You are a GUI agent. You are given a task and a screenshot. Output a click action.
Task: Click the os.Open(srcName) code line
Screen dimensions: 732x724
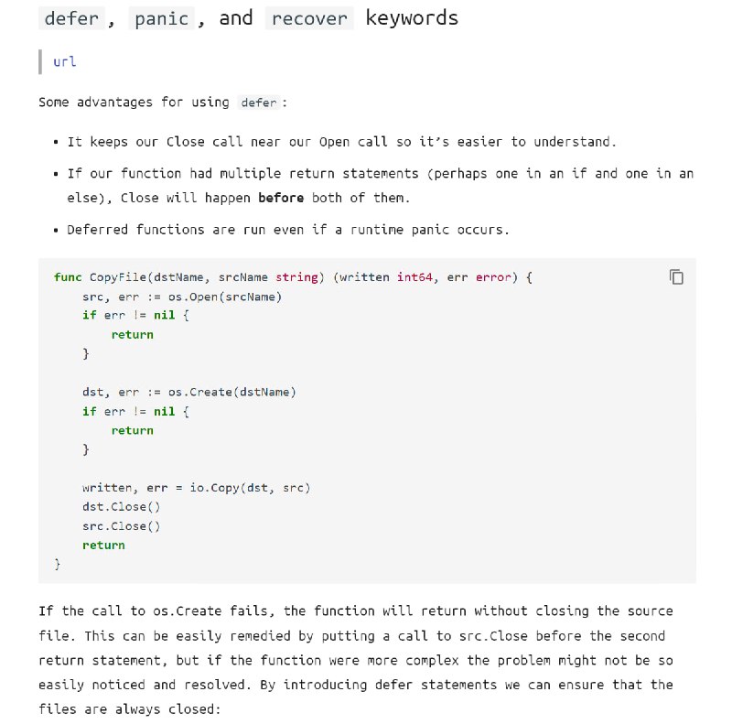click(x=182, y=297)
